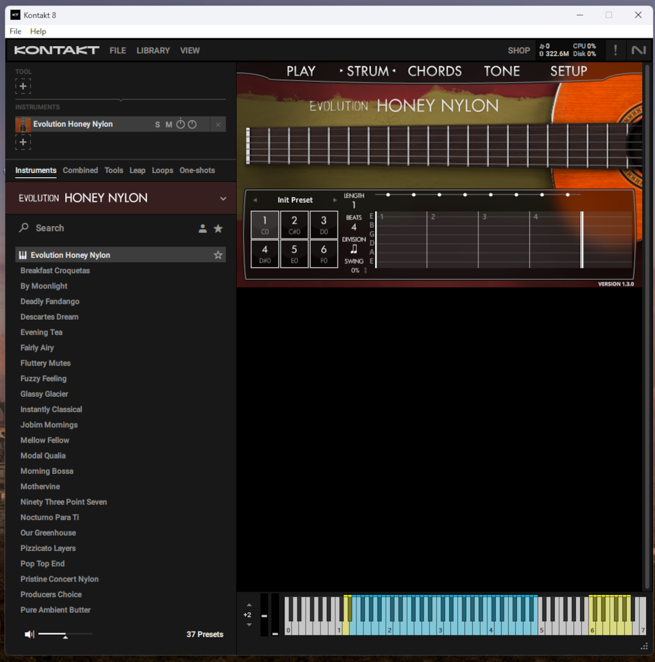The height and width of the screenshot is (662, 655).
Task: Switch to the Loops browser tab
Action: click(x=163, y=171)
